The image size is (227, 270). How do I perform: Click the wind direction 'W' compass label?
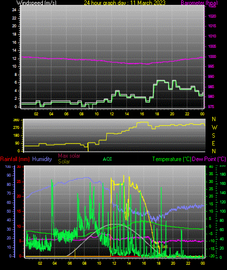tap(214, 127)
